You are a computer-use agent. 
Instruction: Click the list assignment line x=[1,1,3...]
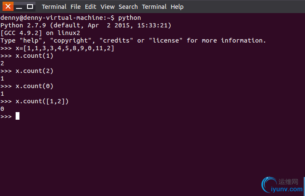(x=57, y=48)
